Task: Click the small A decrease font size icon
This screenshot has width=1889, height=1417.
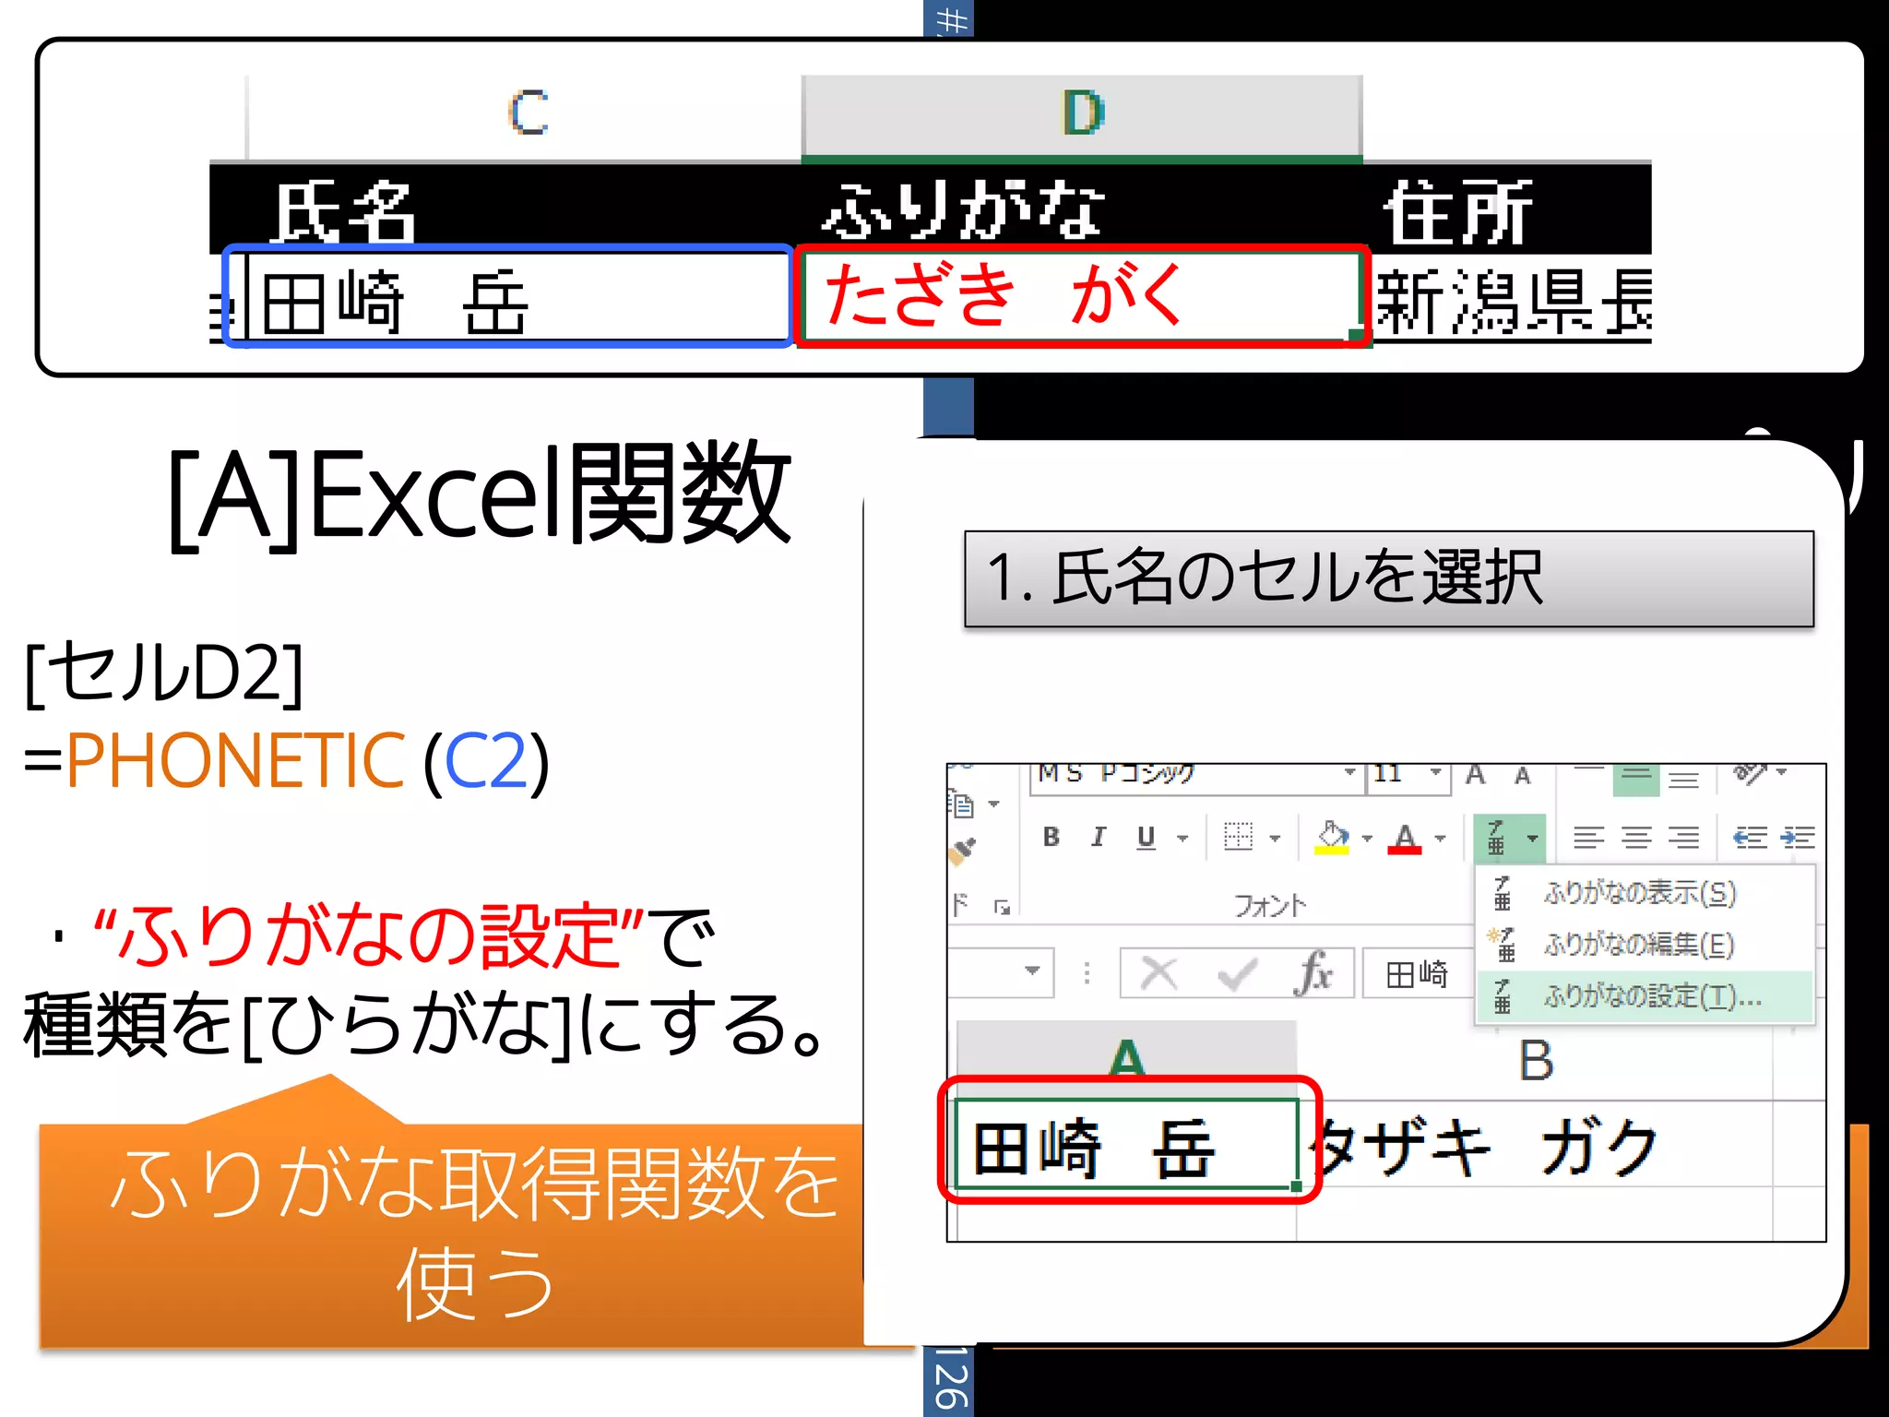Action: [1523, 776]
